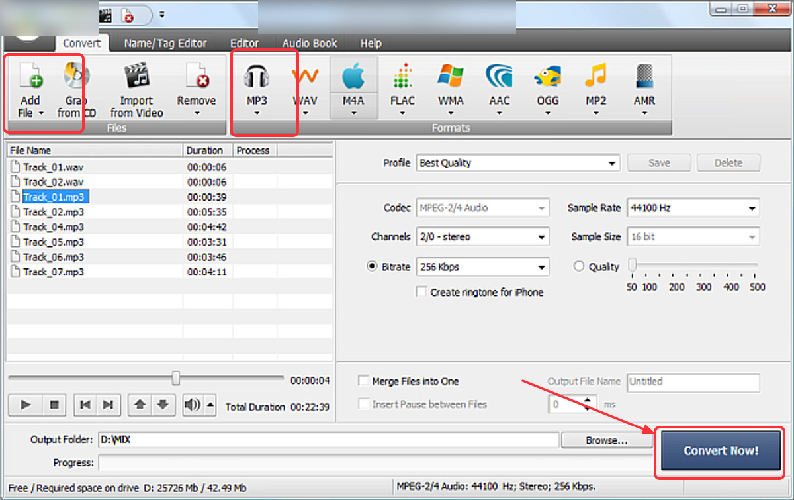Open the Profile dropdown

pyautogui.click(x=518, y=163)
